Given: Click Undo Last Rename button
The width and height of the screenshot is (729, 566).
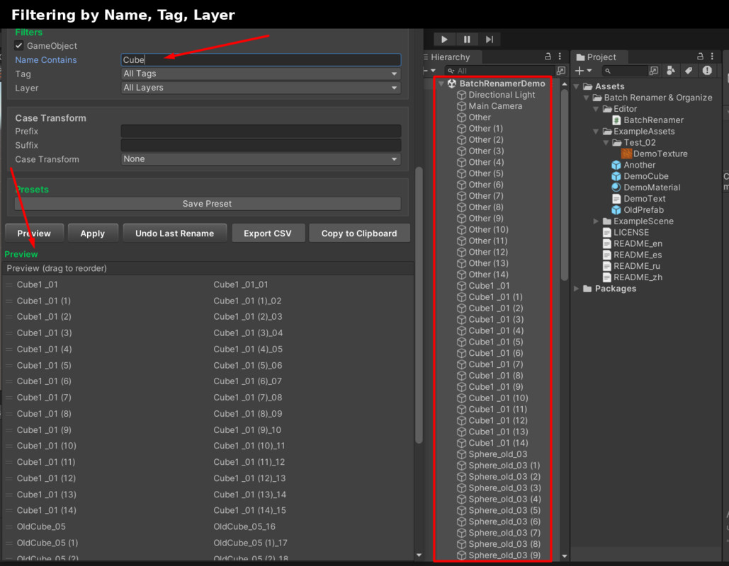Looking at the screenshot, I should [175, 233].
